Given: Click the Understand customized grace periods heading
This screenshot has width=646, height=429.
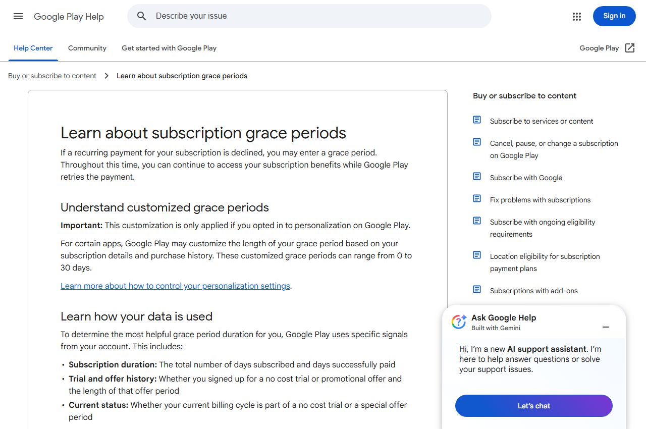Looking at the screenshot, I should coord(165,207).
